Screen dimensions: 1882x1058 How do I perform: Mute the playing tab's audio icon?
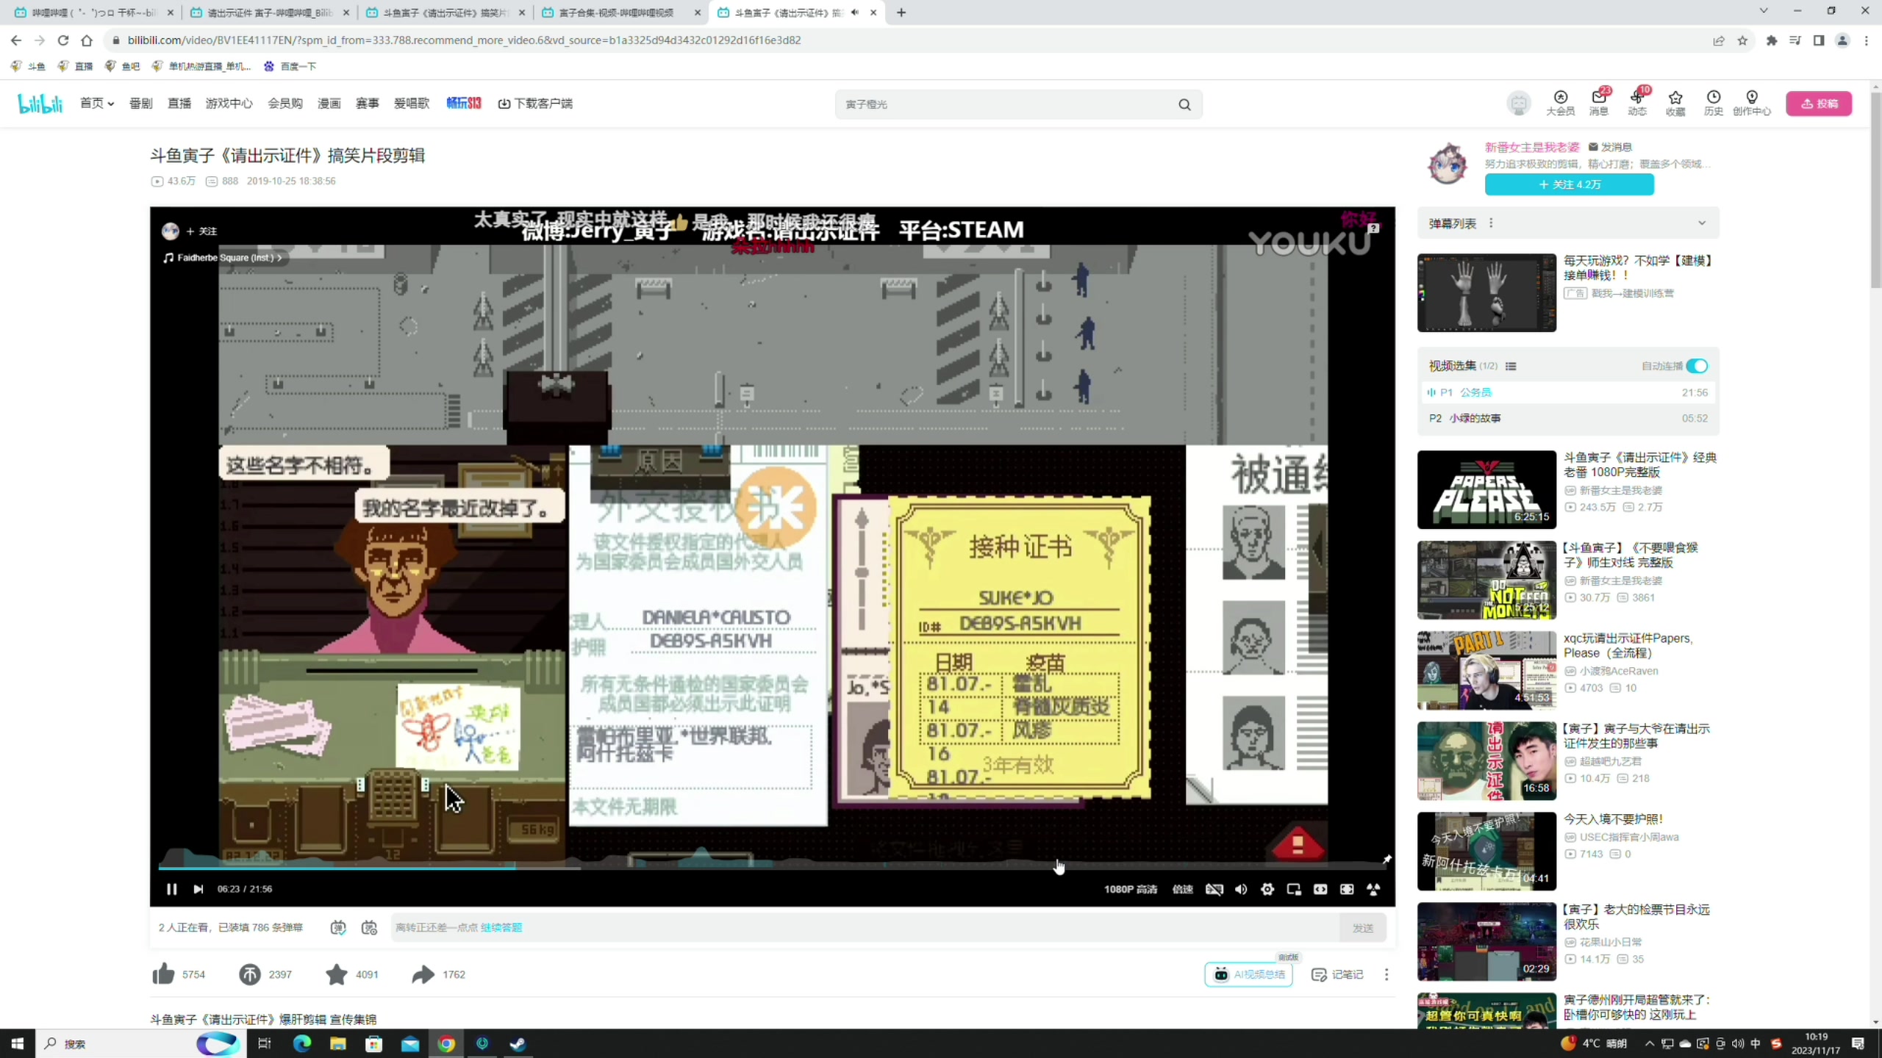(855, 12)
